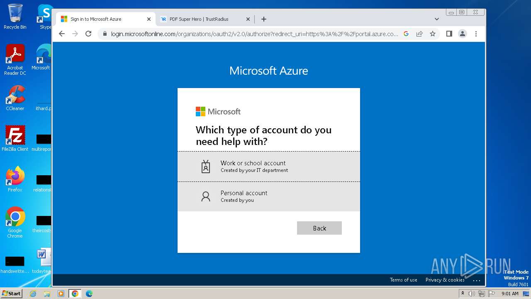Open Microsoft Edge from the taskbar
The image size is (531, 299).
click(x=89, y=294)
